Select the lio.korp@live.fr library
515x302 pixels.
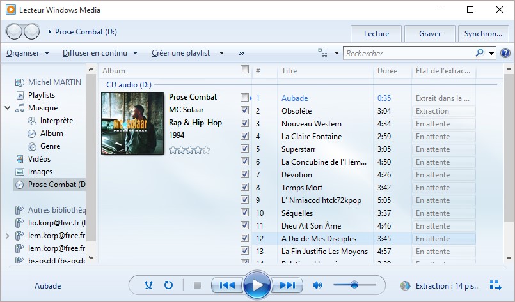57,223
